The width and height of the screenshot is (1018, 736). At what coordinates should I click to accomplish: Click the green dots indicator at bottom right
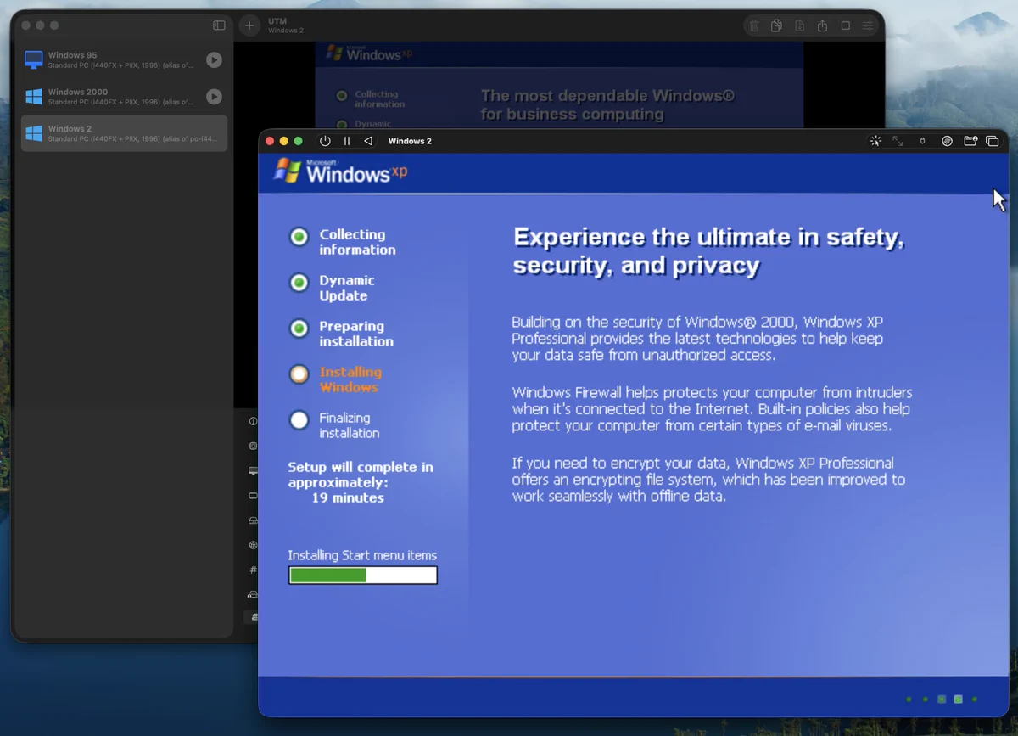coord(942,699)
